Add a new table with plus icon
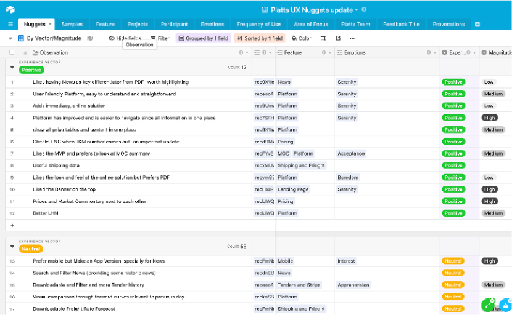Screen dimensions: 512x315 [477, 25]
